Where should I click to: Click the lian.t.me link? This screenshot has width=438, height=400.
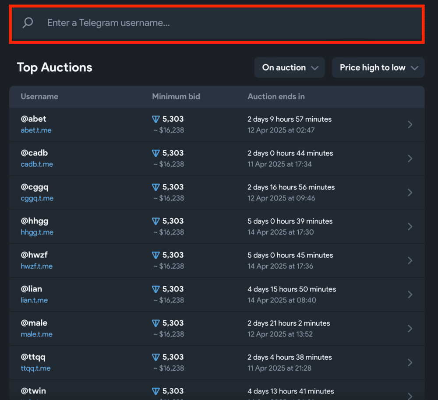[34, 300]
